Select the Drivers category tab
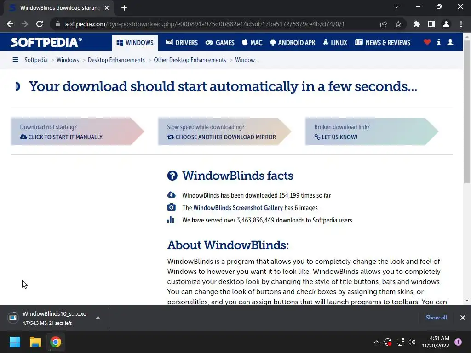The width and height of the screenshot is (471, 353). [182, 43]
